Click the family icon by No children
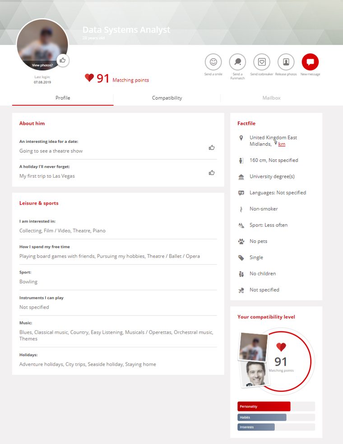Viewport: 343px width, 444px height. (x=241, y=274)
